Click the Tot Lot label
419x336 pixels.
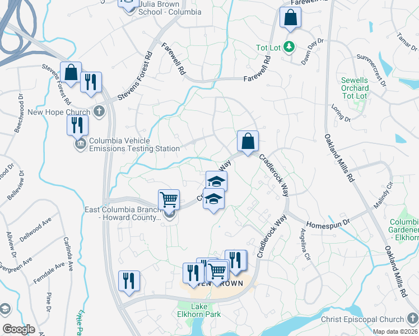pos(268,48)
